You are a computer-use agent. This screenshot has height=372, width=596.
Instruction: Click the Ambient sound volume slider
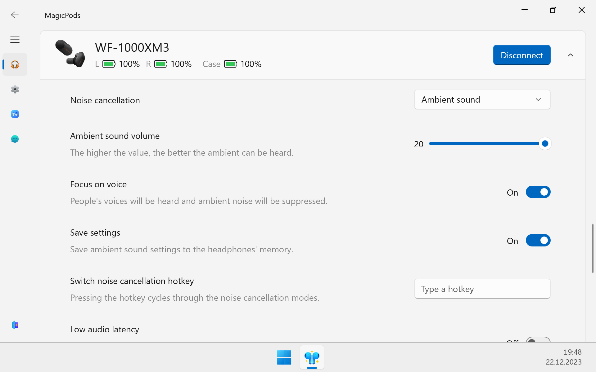(x=486, y=144)
